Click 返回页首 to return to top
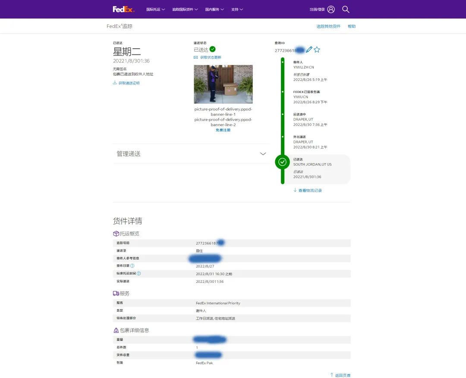Screen dimensions: 466x378 343,375
